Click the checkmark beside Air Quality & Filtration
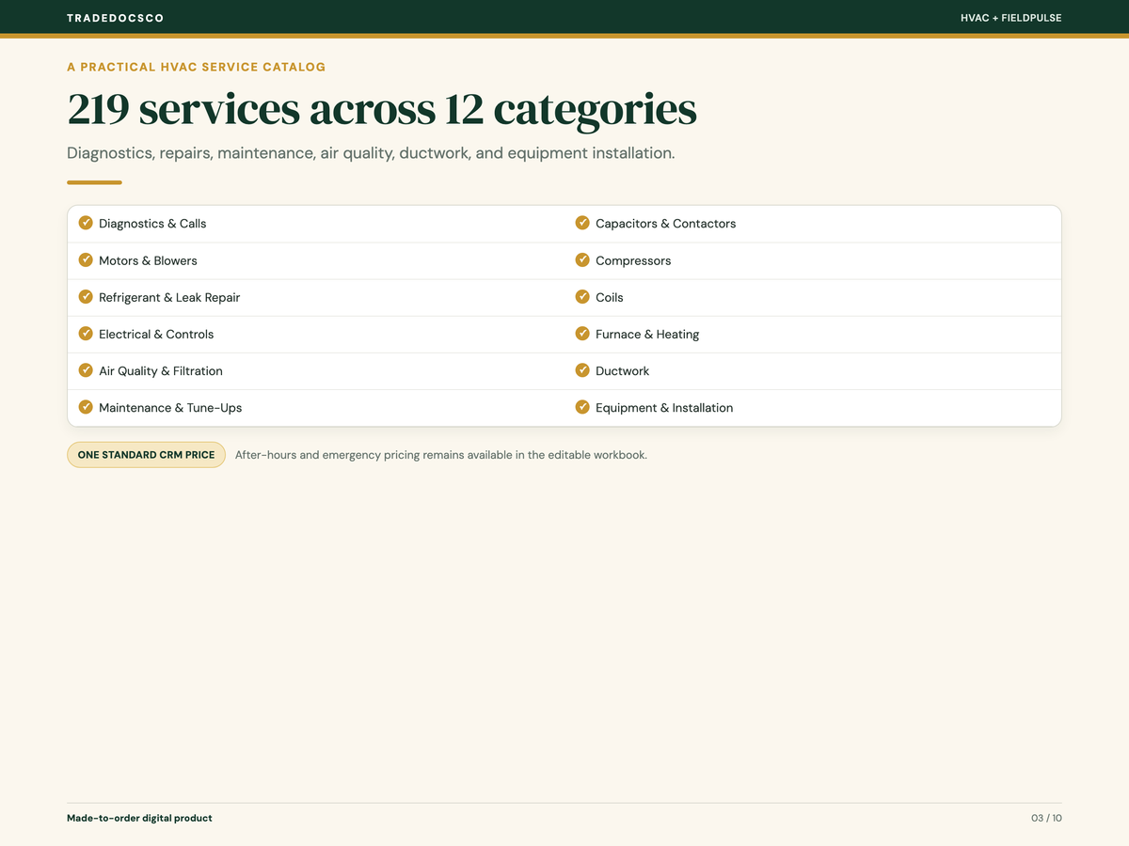 (x=86, y=370)
